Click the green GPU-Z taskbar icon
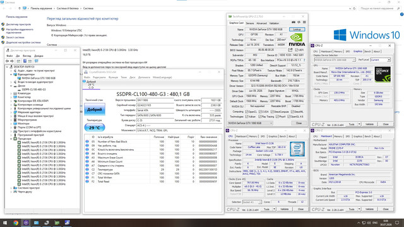This screenshot has width=404, height=227. tap(57, 223)
